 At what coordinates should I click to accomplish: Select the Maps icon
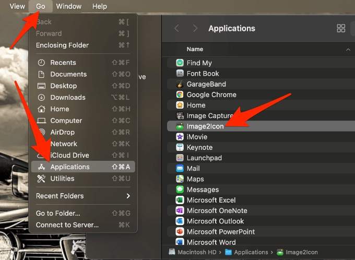point(180,179)
